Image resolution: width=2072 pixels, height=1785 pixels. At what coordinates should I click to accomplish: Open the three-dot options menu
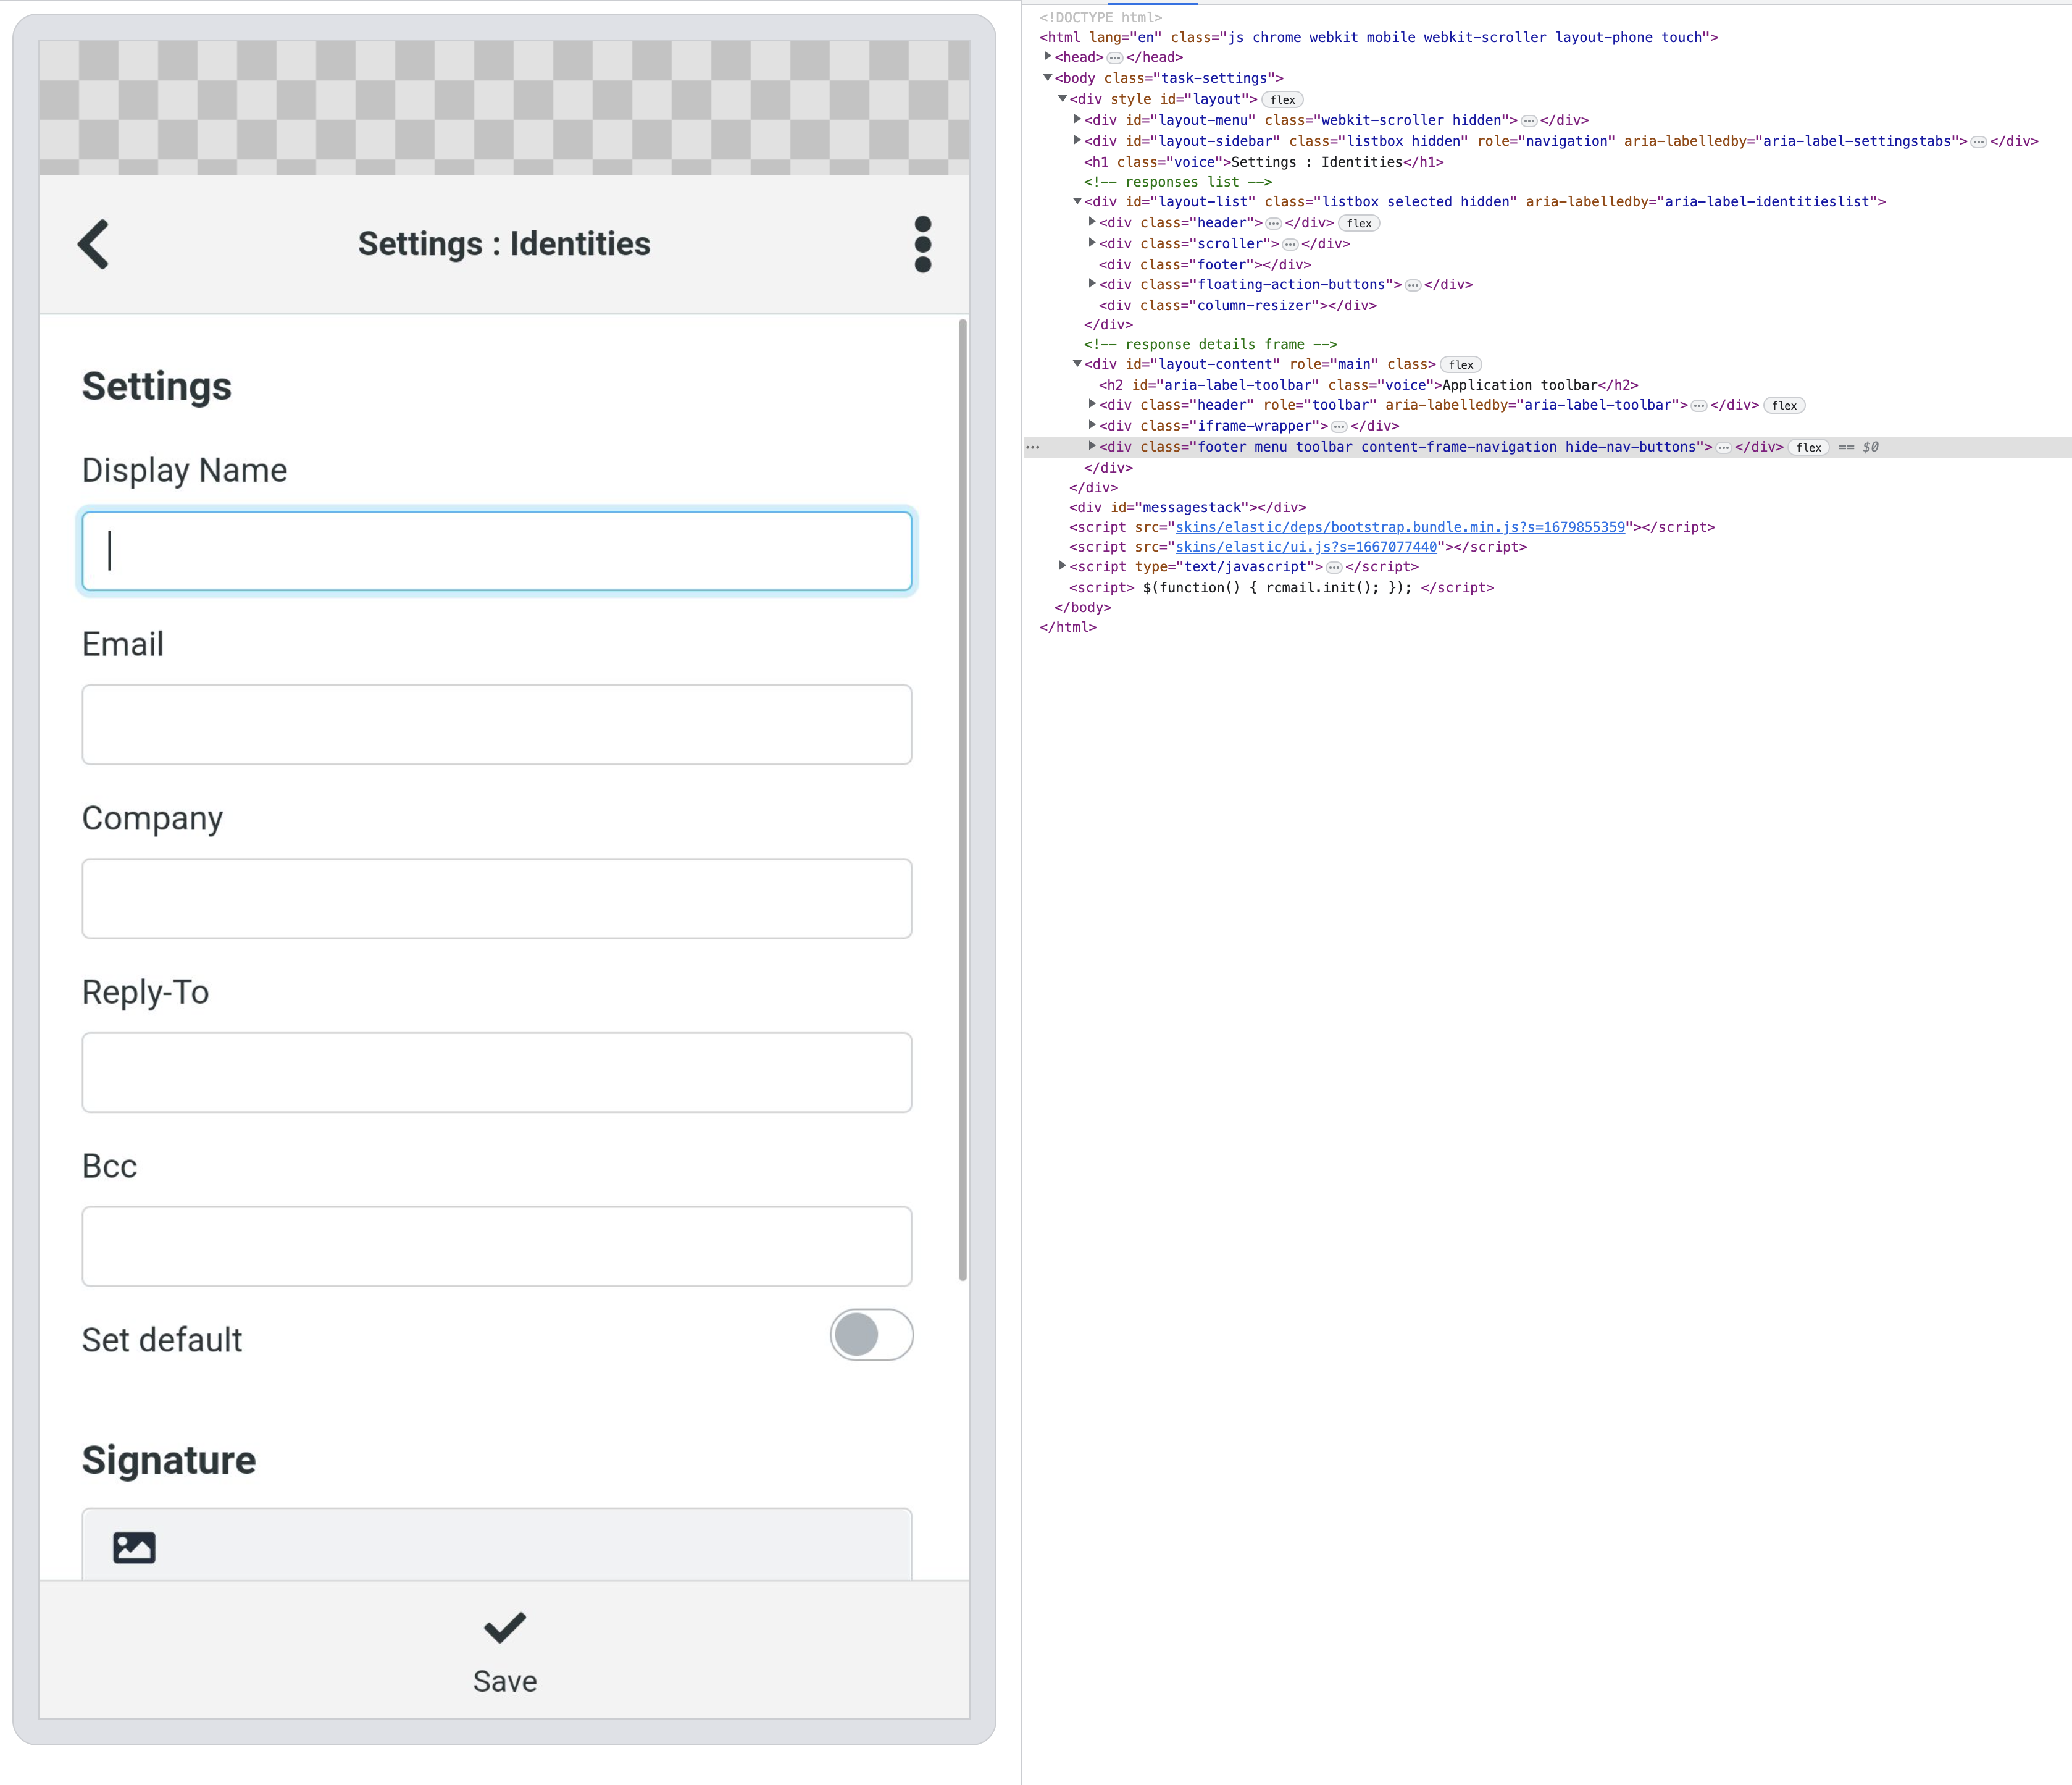[x=922, y=243]
